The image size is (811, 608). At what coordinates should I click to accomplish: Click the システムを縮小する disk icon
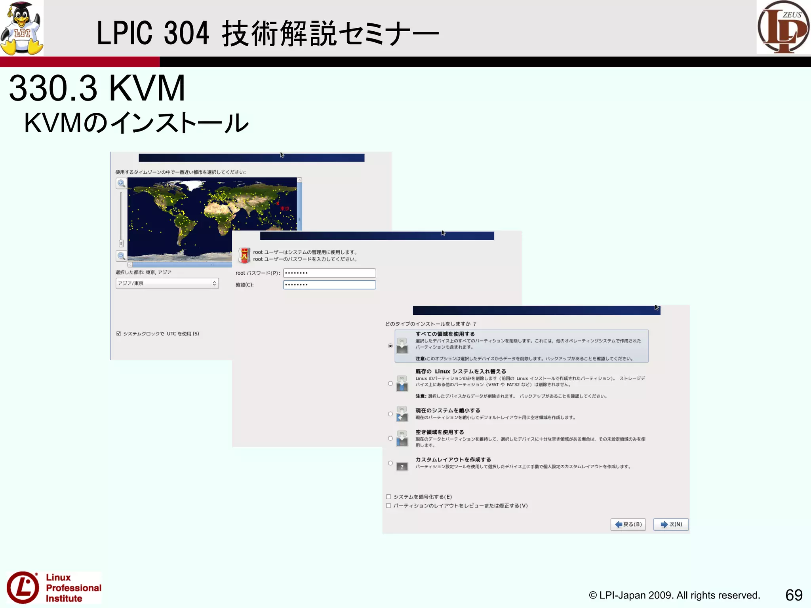(402, 414)
